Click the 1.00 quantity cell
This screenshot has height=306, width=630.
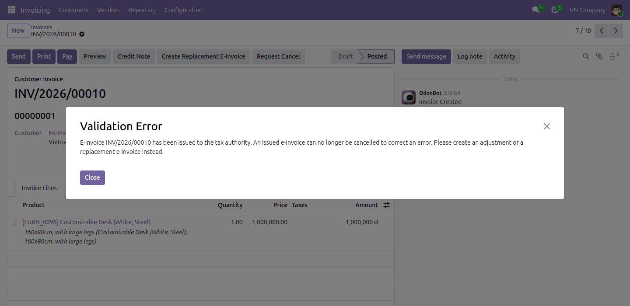point(237,222)
